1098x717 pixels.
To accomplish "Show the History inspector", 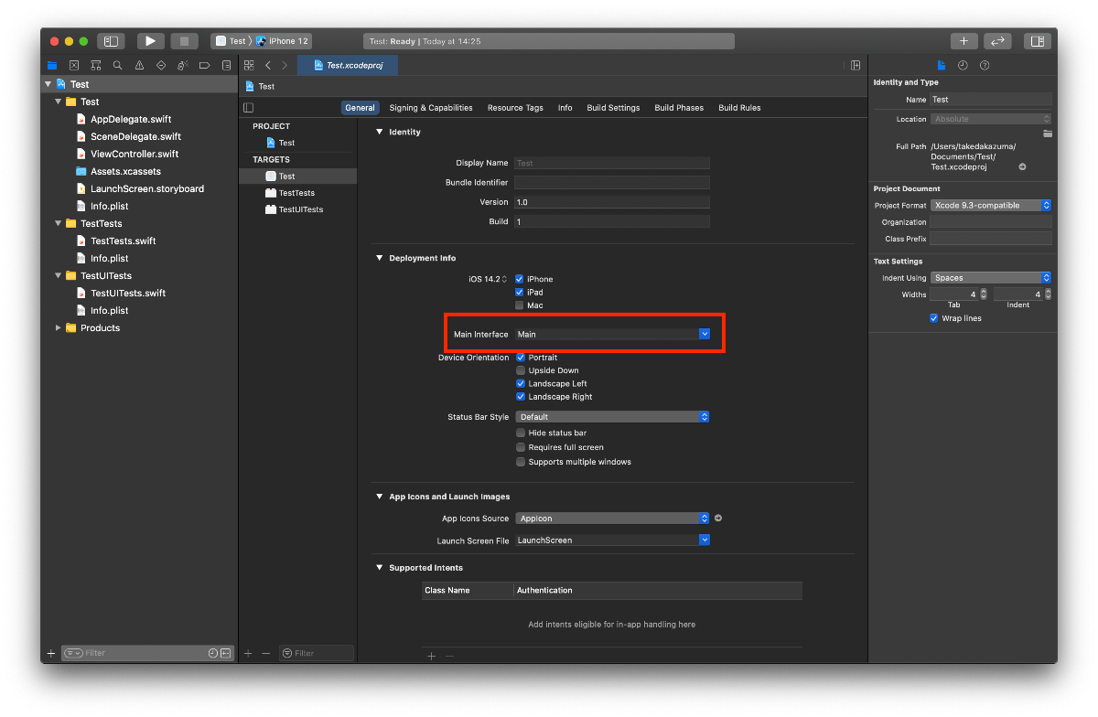I will click(963, 66).
